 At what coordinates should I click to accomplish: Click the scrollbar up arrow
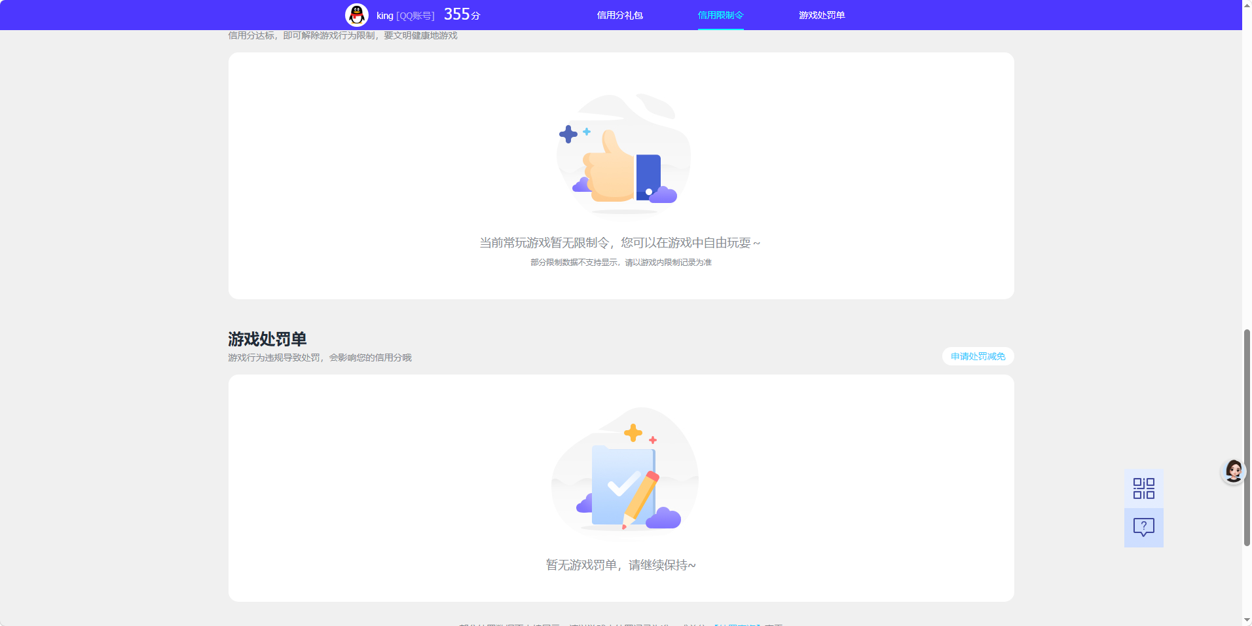[1247, 5]
